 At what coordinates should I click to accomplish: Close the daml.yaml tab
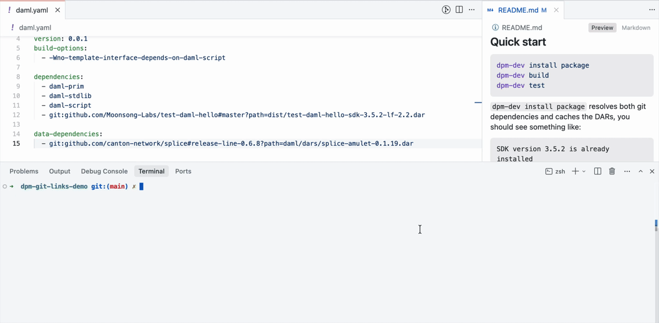pyautogui.click(x=58, y=10)
